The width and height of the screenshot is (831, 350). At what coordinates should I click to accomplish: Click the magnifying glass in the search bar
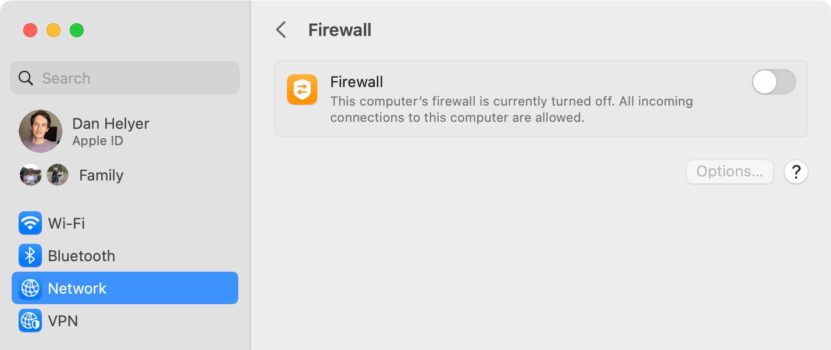click(26, 77)
